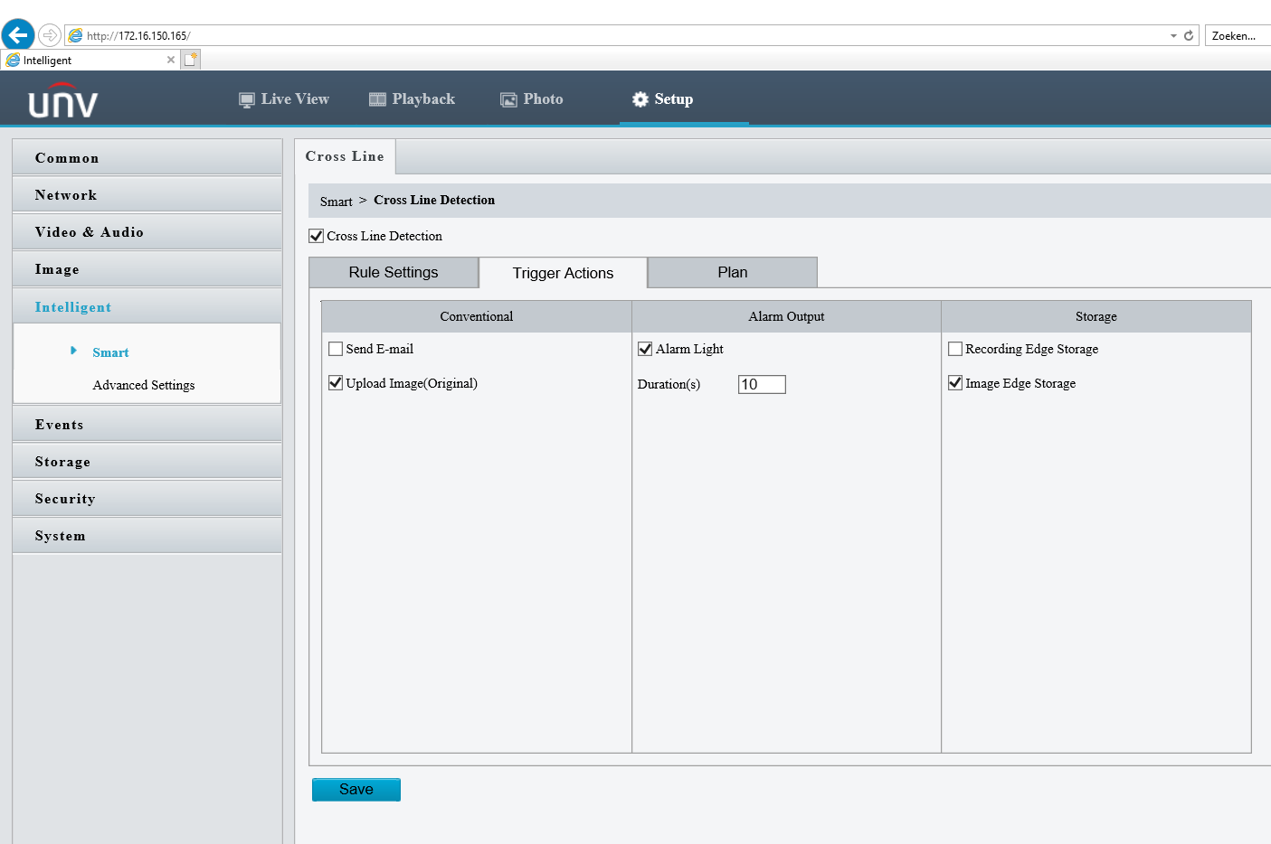1271x844 pixels.
Task: Close the Intelligent browser tab
Action: click(x=171, y=60)
